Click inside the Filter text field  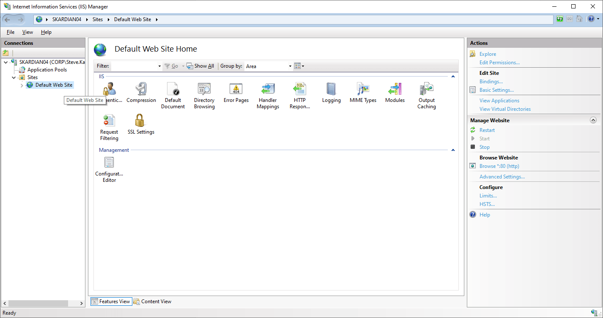pos(134,66)
